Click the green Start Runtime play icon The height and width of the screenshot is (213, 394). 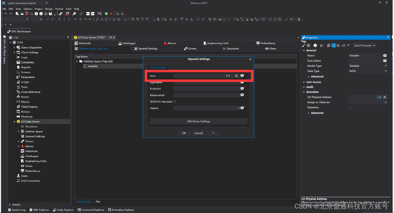tap(106, 14)
